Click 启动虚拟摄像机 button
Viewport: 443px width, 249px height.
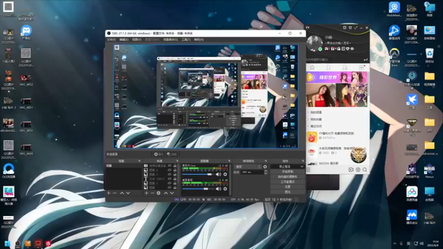point(287,177)
